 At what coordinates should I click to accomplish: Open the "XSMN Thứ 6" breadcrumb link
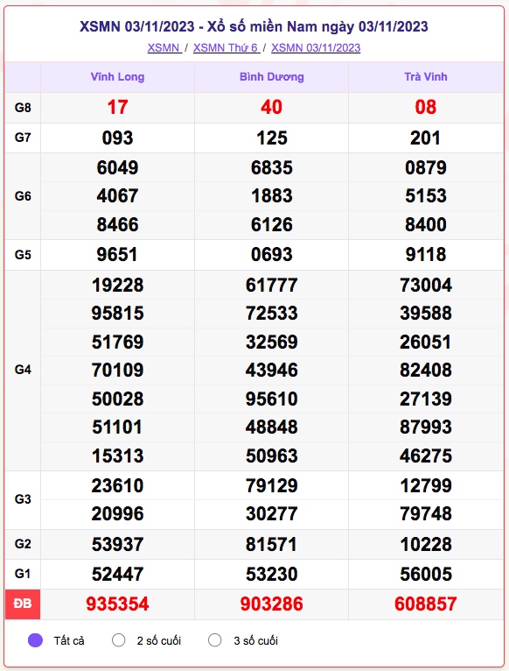(227, 47)
